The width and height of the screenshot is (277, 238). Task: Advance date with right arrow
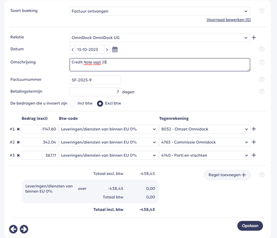click(107, 50)
